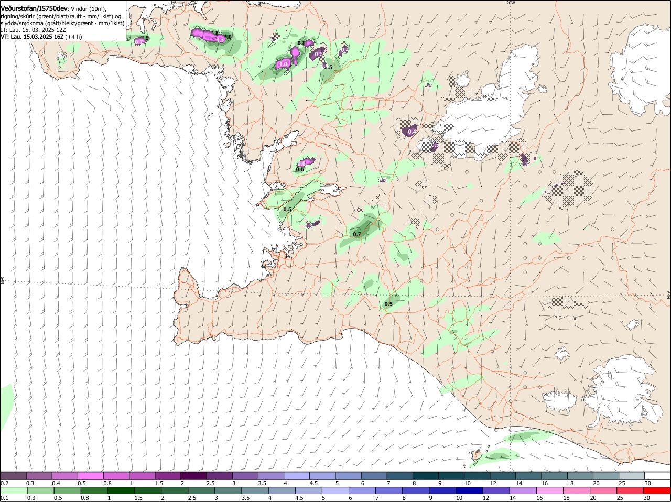
Task: Pick the 0.3 light green swatch, lower scale
Action: [x=40, y=490]
